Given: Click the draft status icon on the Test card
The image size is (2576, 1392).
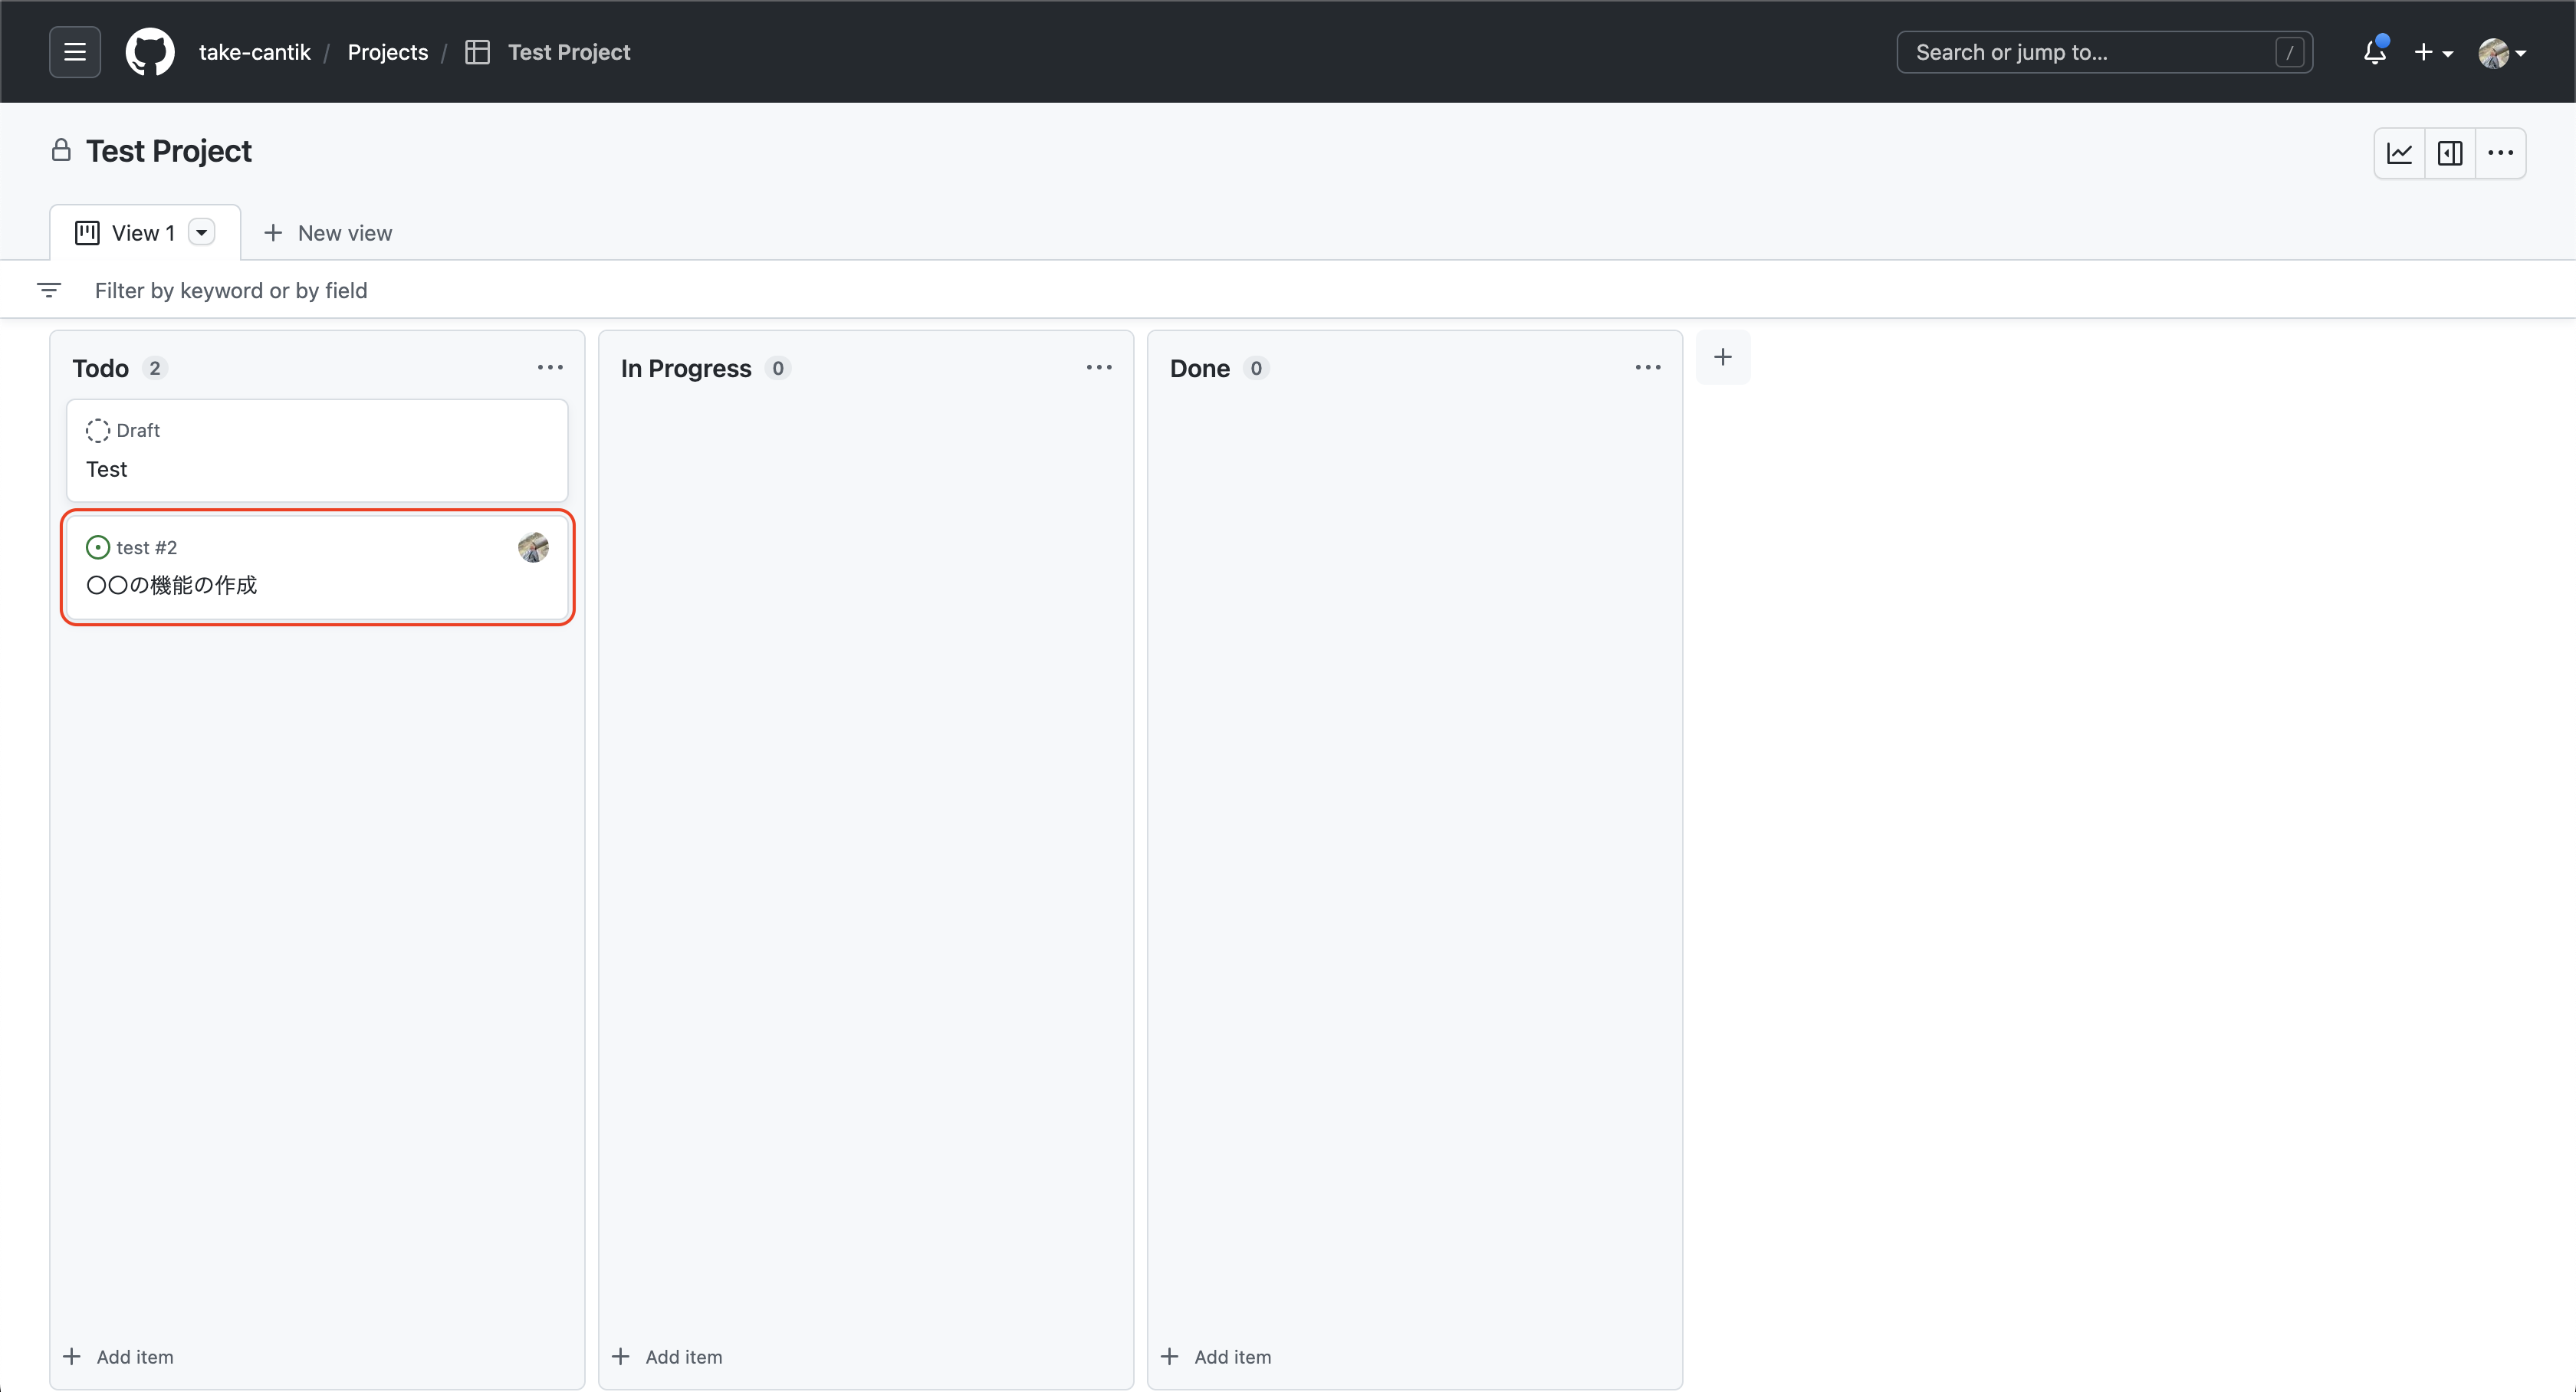Looking at the screenshot, I should [x=97, y=430].
